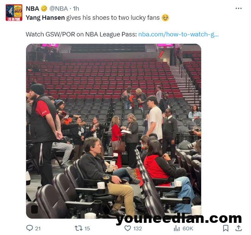Bookmark this tweet

point(226,228)
